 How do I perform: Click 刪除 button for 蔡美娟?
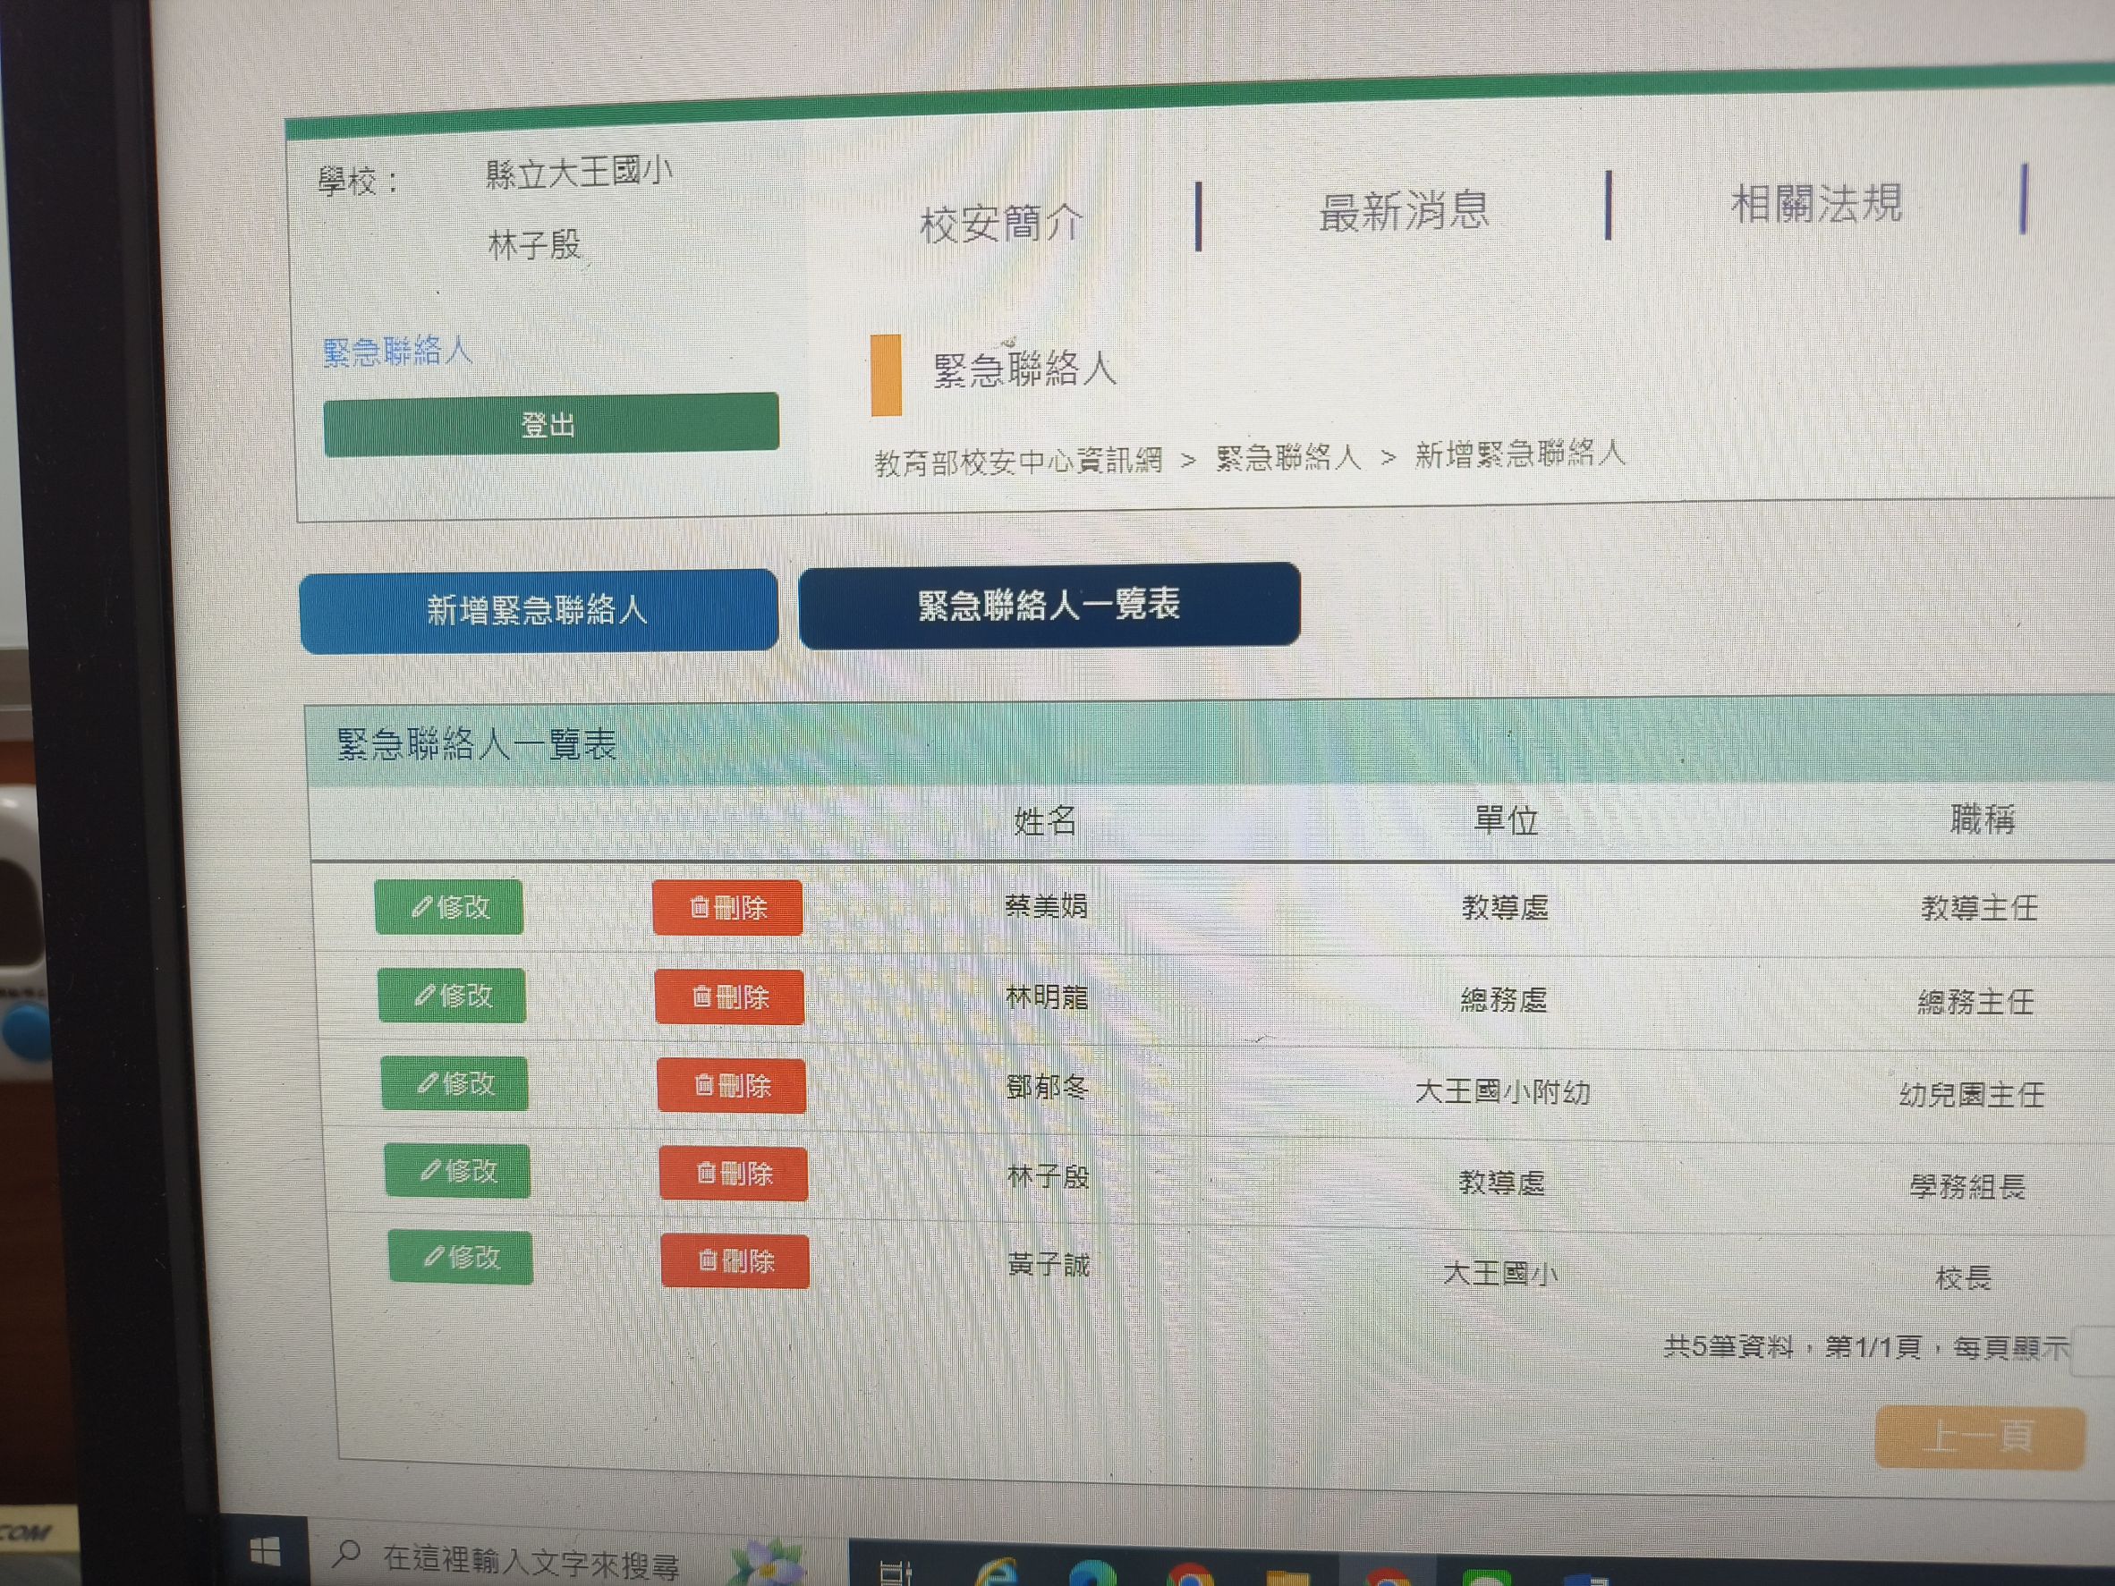(x=726, y=907)
